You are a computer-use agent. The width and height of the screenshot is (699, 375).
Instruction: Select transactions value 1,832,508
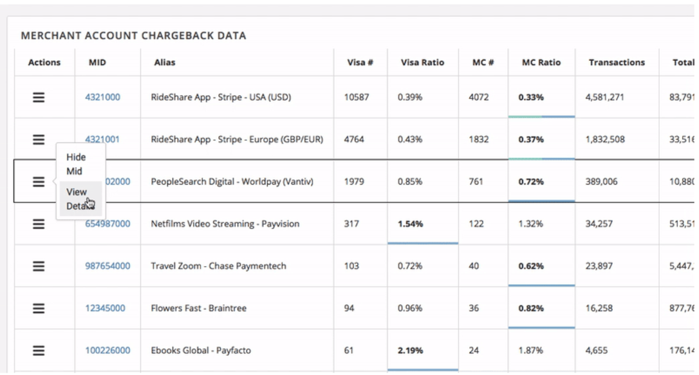605,139
